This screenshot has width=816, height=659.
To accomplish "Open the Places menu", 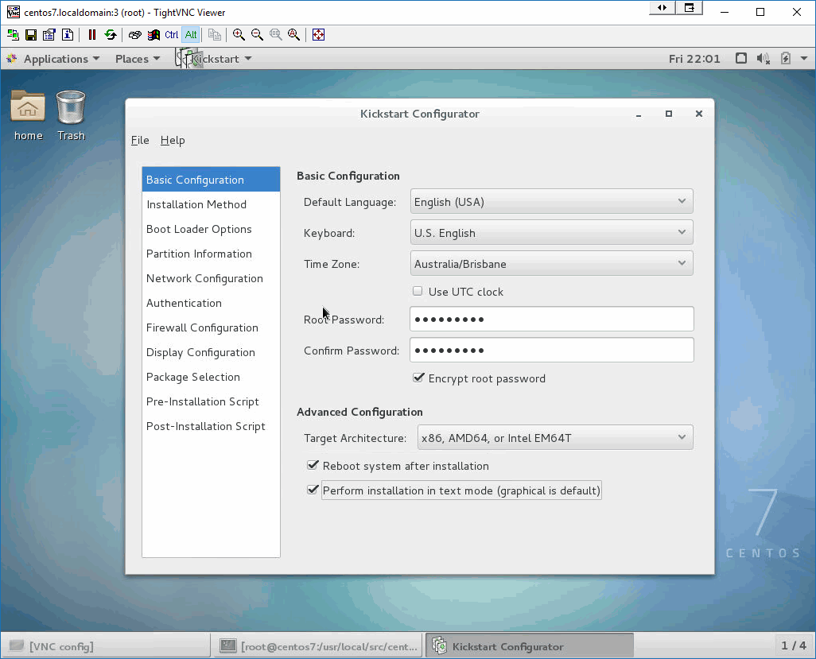I will coord(138,59).
